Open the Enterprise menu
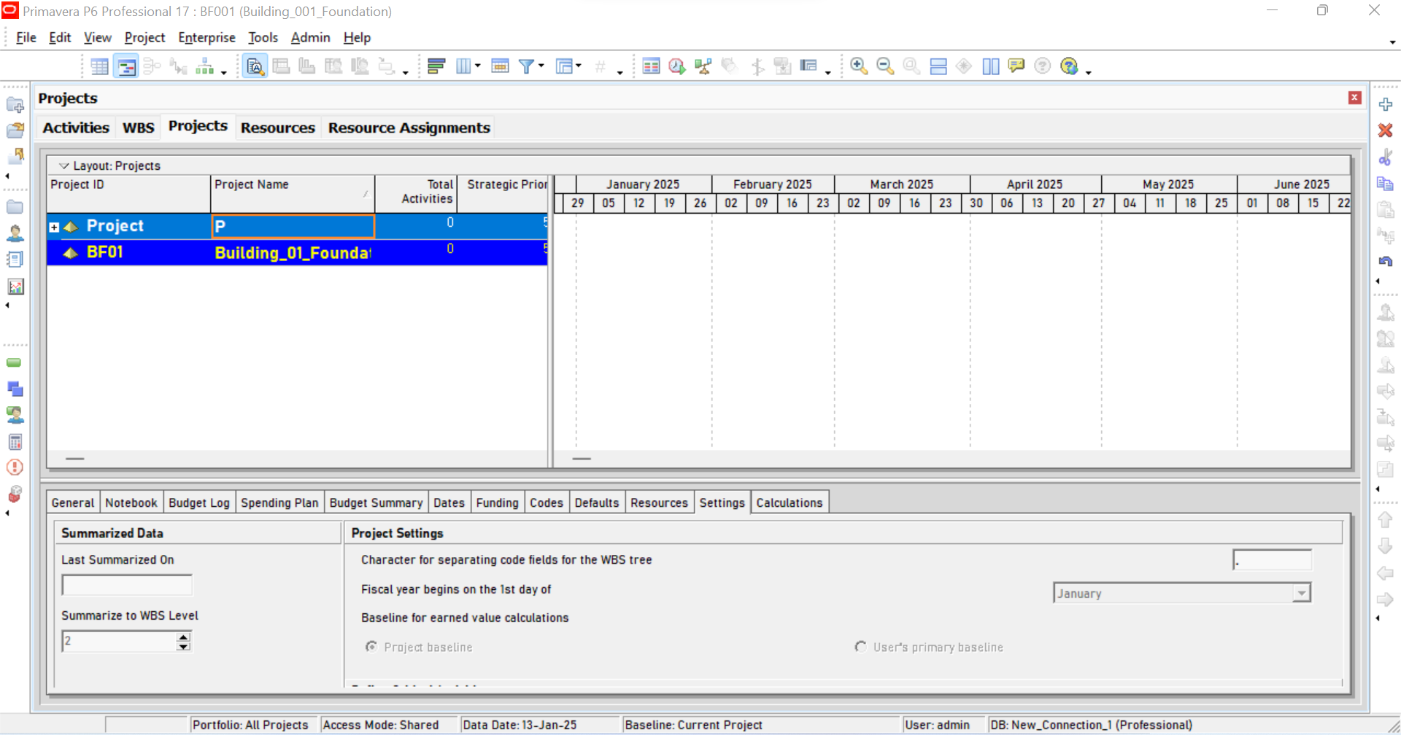The height and width of the screenshot is (735, 1401). click(x=207, y=38)
